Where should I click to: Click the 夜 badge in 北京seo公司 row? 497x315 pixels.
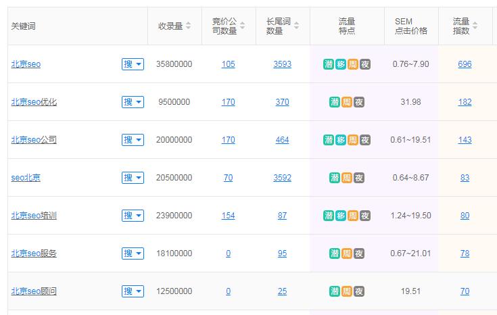(365, 140)
